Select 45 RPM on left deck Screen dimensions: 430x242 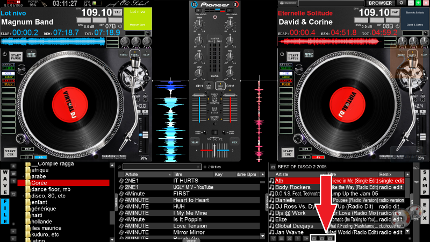click(41, 157)
